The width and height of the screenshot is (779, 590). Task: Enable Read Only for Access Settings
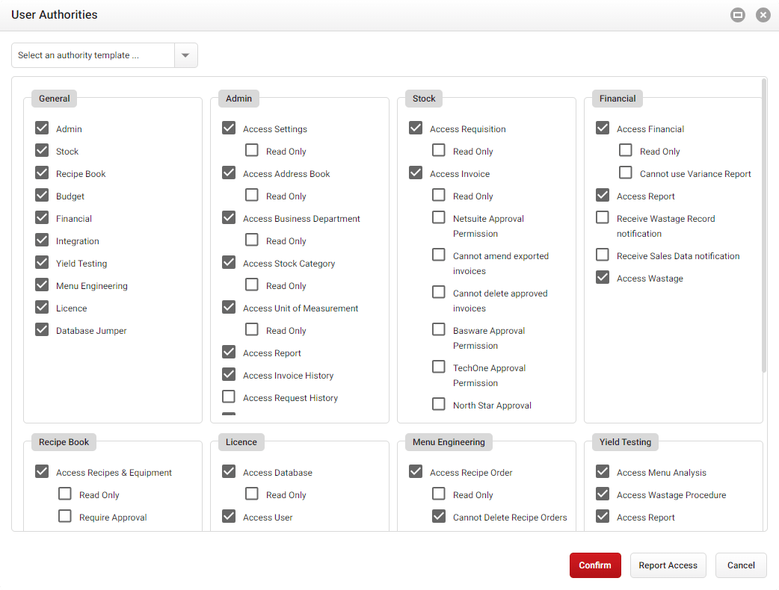[251, 150]
